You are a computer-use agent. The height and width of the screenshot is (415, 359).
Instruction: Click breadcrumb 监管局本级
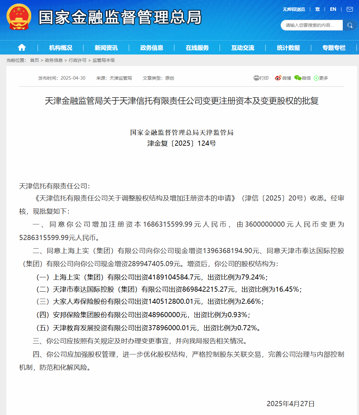[x=104, y=60]
